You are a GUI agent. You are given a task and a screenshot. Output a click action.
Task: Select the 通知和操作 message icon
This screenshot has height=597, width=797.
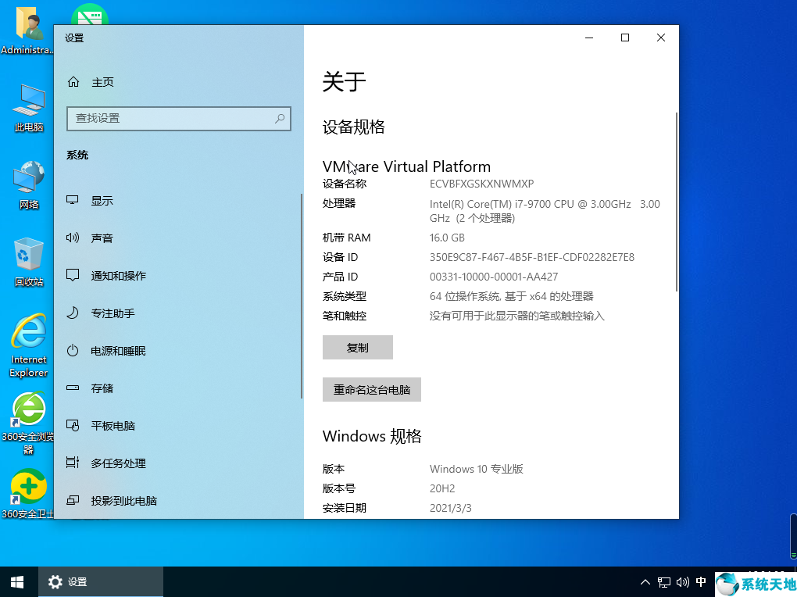coord(73,275)
